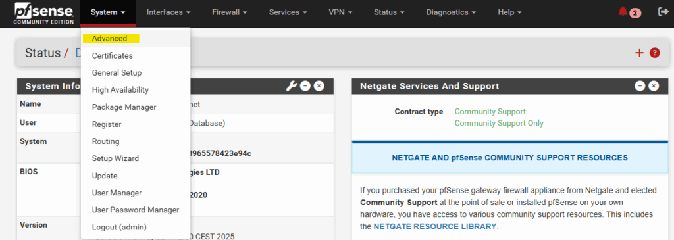Screen dimensions: 674x240
Task: Choose Package Manager in System menu
Action: click(124, 107)
